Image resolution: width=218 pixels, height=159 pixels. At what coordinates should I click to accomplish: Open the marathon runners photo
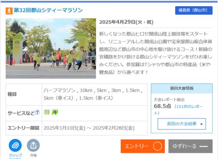(51, 48)
